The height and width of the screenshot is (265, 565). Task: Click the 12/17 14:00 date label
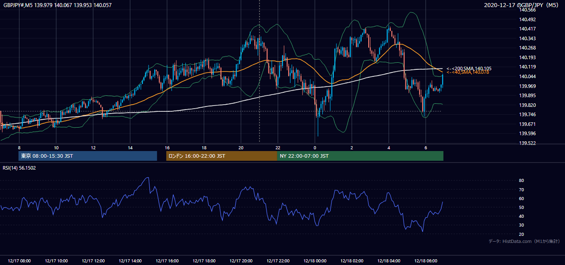(130, 261)
